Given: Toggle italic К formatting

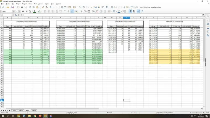Looking at the screenshot, I should (26, 11).
